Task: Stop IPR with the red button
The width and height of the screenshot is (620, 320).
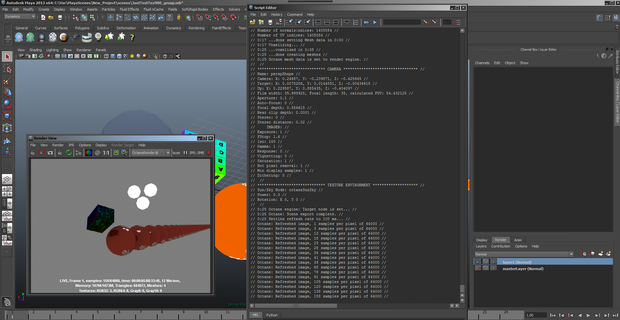Action: [x=209, y=153]
